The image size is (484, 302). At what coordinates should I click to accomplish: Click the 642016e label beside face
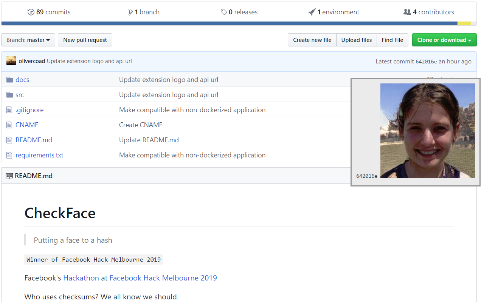(367, 176)
